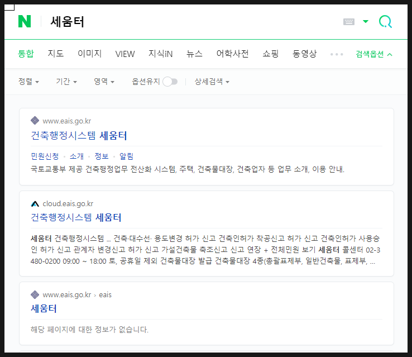The image size is (412, 357).
Task: Click the green Naver N logo
Action: [x=25, y=21]
